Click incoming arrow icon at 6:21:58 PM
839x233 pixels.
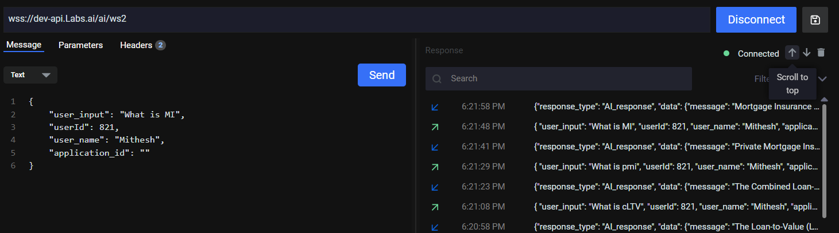click(435, 106)
